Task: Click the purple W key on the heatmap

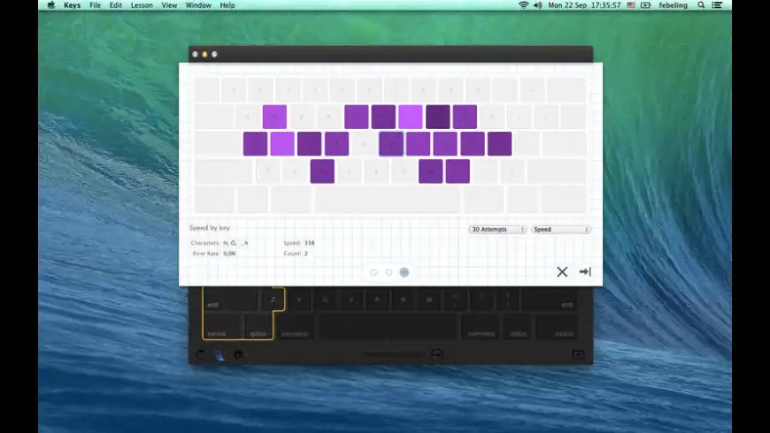Action: tap(274, 117)
